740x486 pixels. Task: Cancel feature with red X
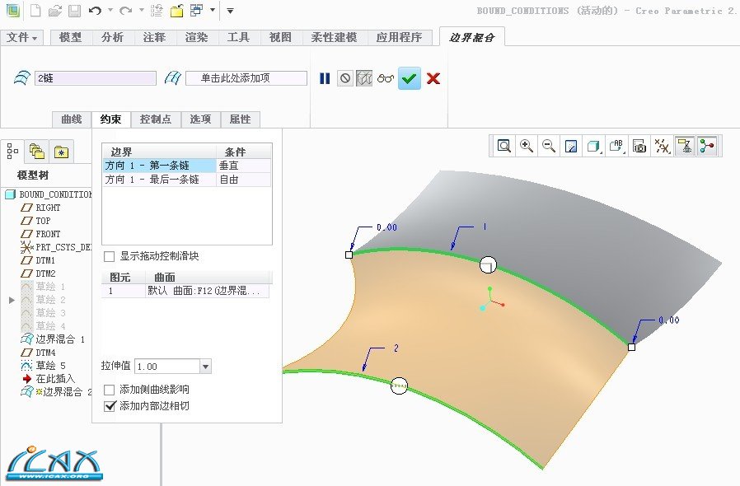[433, 78]
